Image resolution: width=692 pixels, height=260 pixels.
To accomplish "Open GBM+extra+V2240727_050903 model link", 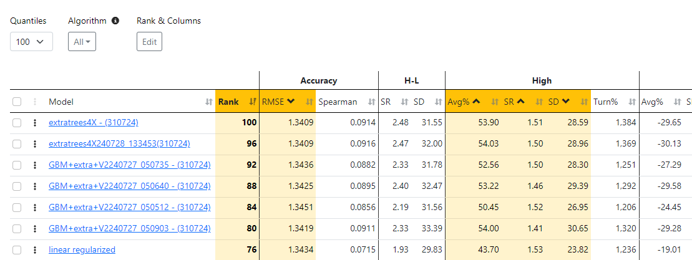I will coord(130,229).
